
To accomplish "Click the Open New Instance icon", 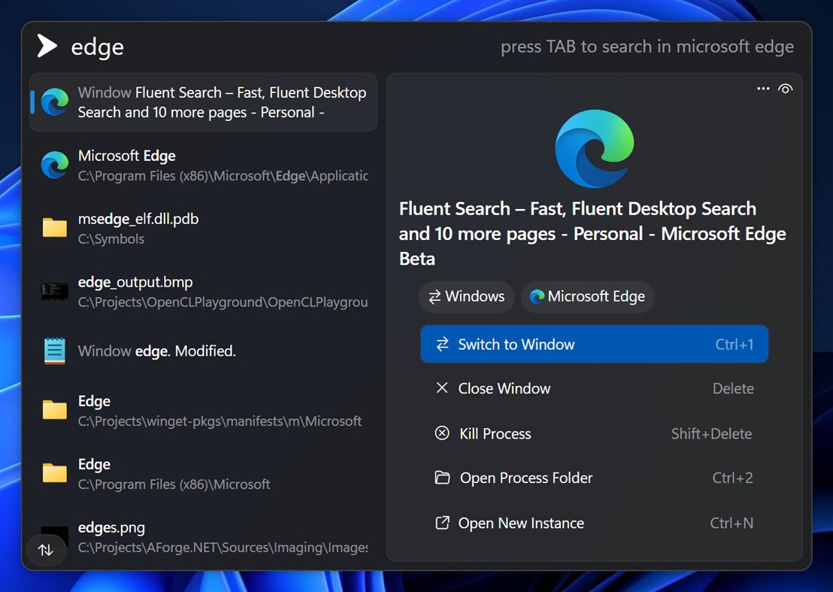I will point(443,523).
